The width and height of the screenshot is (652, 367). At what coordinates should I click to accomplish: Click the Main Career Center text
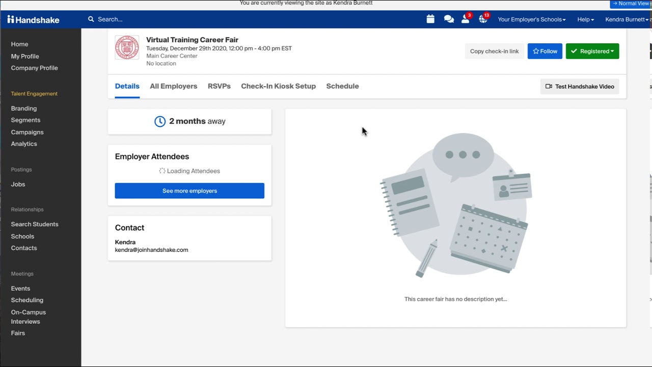172,56
